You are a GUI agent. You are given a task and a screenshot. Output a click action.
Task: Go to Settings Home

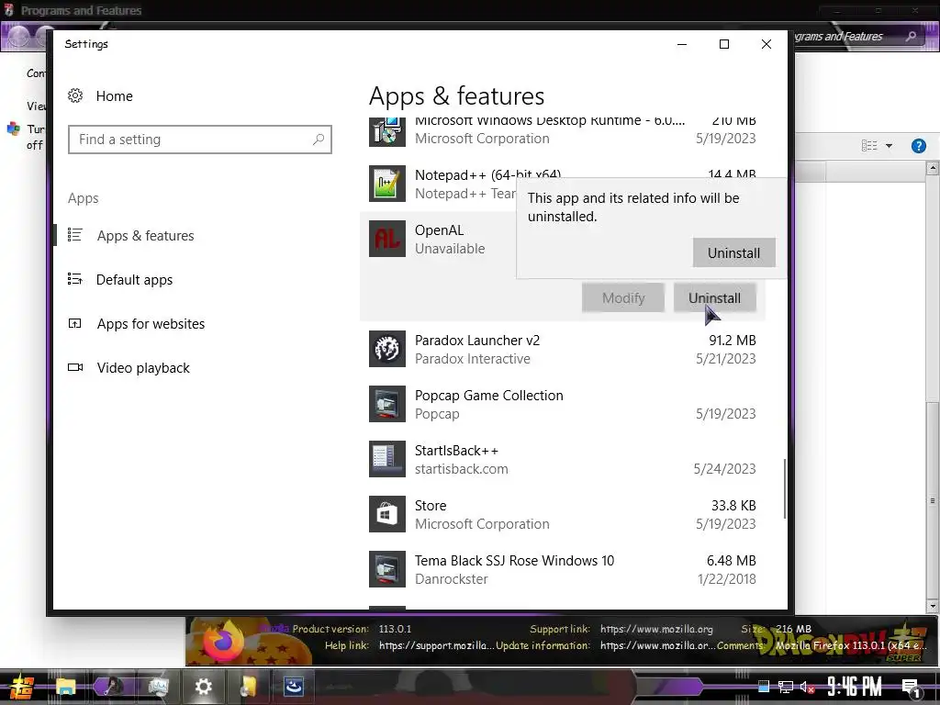click(114, 95)
